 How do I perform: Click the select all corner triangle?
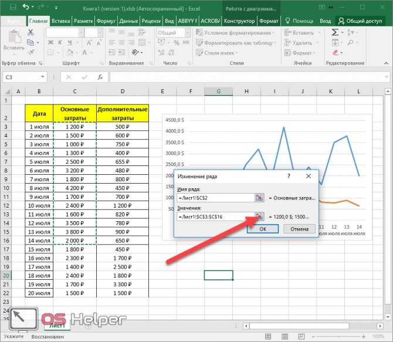8,92
